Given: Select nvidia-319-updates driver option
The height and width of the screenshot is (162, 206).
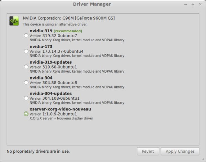Looking at the screenshot, I should coord(26,67).
